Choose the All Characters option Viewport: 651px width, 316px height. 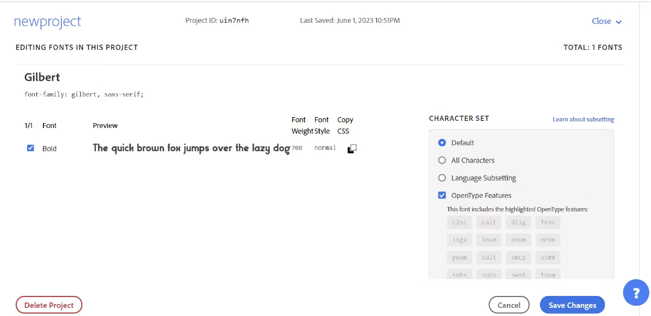442,160
